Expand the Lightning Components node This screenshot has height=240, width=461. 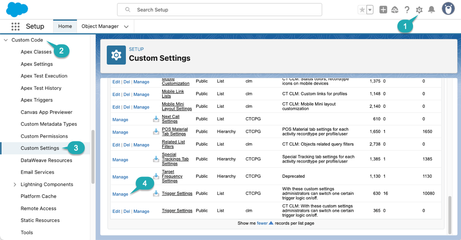click(15, 184)
